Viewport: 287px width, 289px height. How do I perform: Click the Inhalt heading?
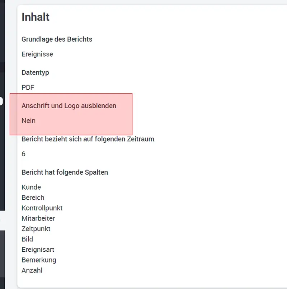coord(36,17)
